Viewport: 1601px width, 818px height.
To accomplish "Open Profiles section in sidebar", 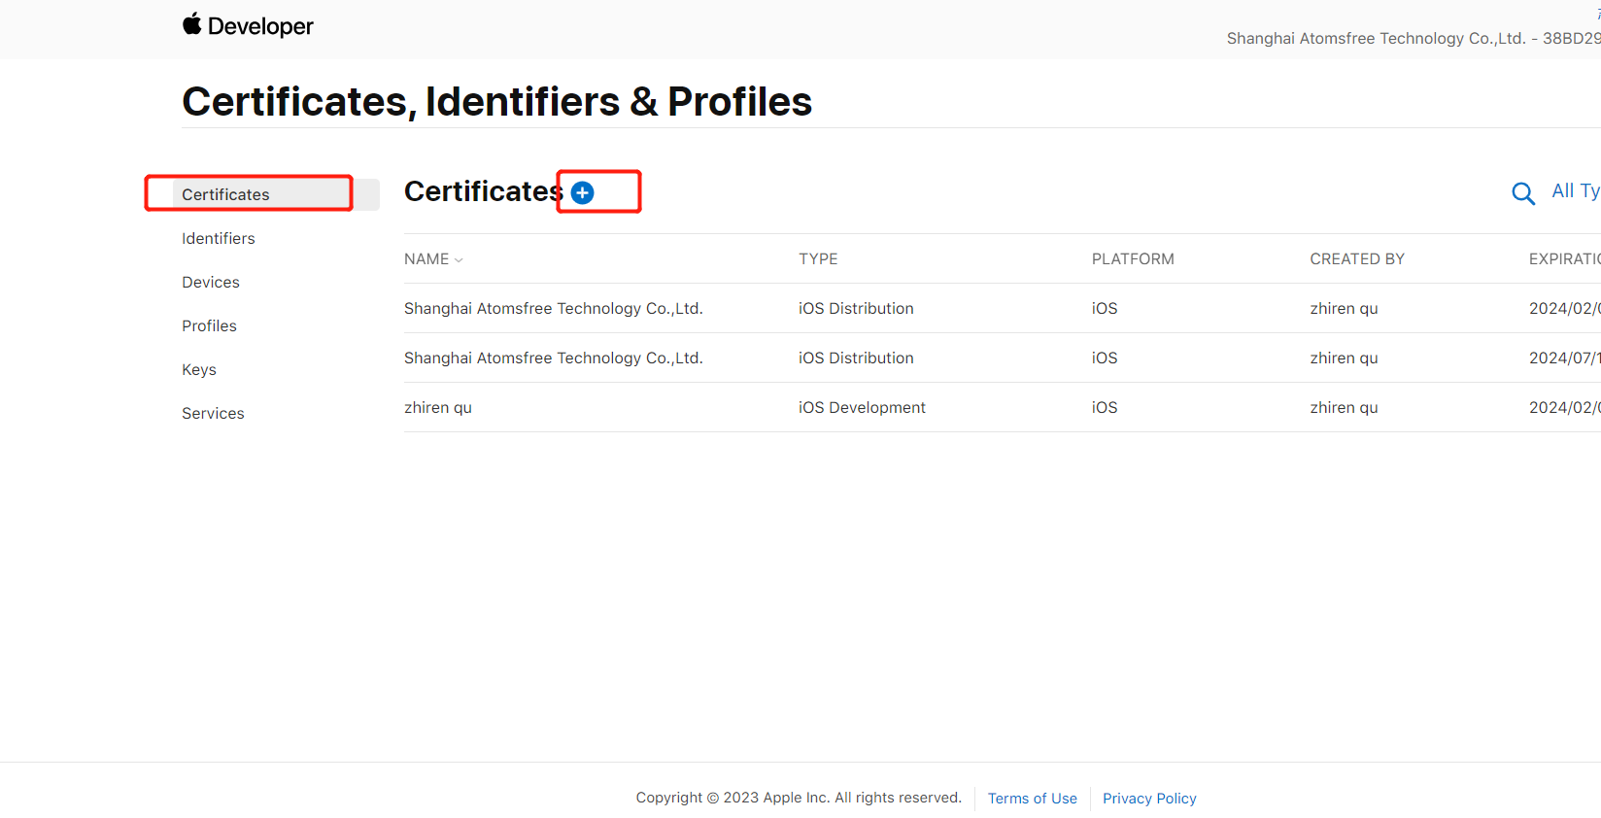I will click(x=209, y=325).
